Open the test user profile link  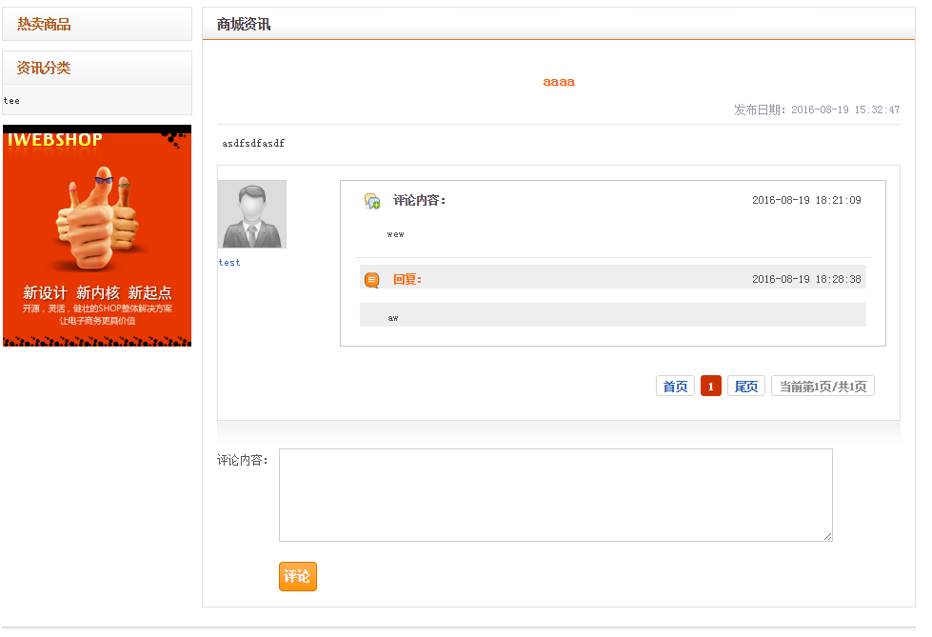point(229,262)
